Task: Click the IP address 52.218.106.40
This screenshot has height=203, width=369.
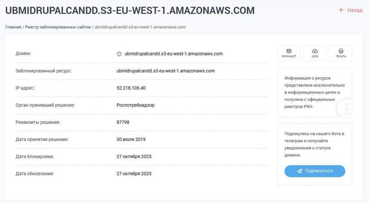Action: (x=131, y=88)
